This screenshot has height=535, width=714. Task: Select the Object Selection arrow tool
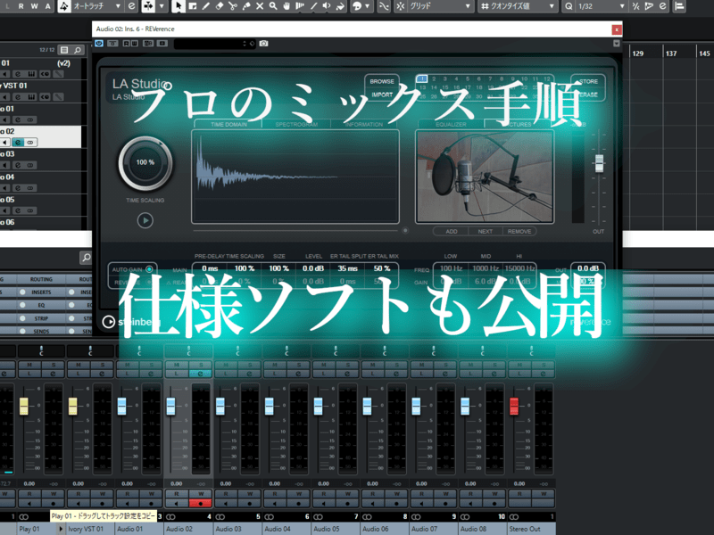pyautogui.click(x=178, y=6)
